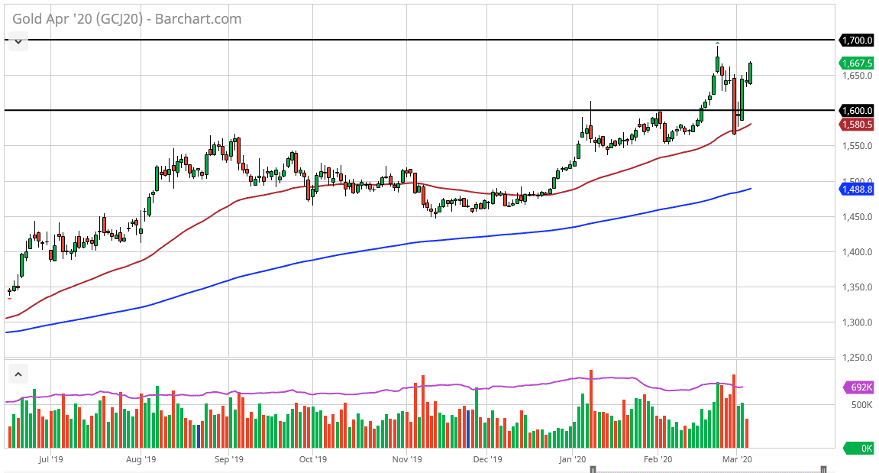879x473 pixels.
Task: Collapse the price pane with the down chevron
Action: tap(18, 41)
